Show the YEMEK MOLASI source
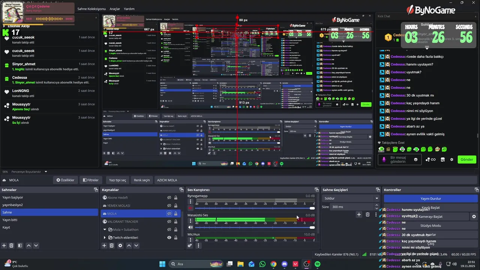Image resolution: width=480 pixels, height=270 pixels. tap(169, 205)
